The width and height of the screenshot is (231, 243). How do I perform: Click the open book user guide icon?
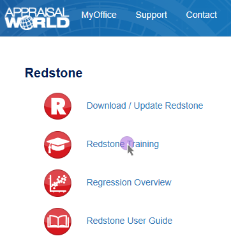pyautogui.click(x=57, y=221)
